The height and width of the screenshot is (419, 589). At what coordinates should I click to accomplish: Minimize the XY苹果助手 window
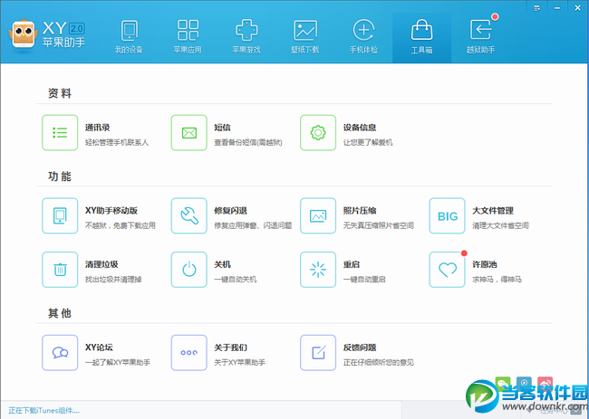coord(557,8)
